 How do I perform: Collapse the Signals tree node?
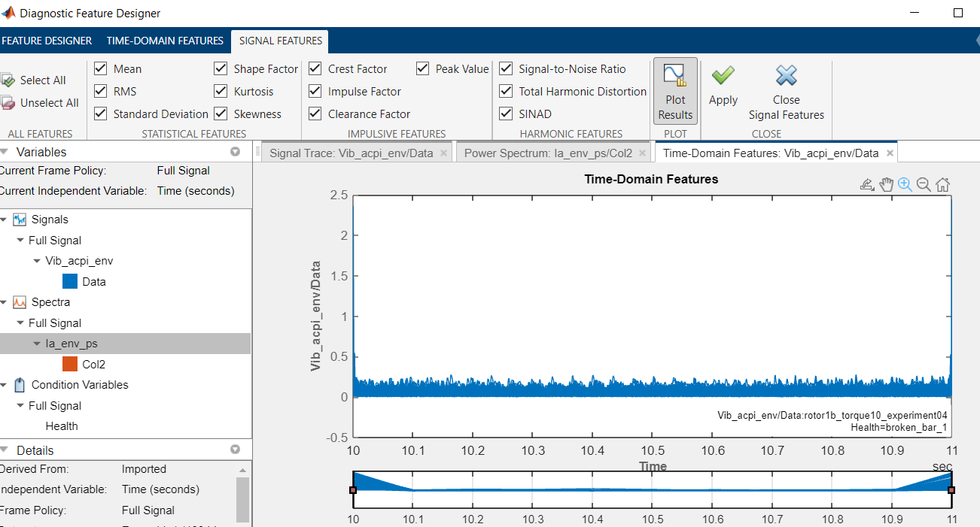4,220
